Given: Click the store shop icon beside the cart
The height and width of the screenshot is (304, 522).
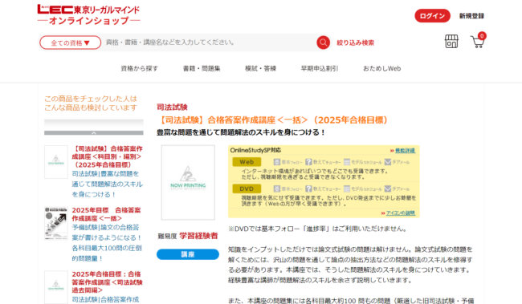Looking at the screenshot, I should pyautogui.click(x=451, y=42).
